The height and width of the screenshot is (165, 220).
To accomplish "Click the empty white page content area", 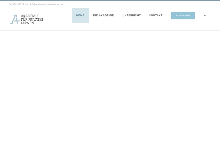I will click(110, 97).
